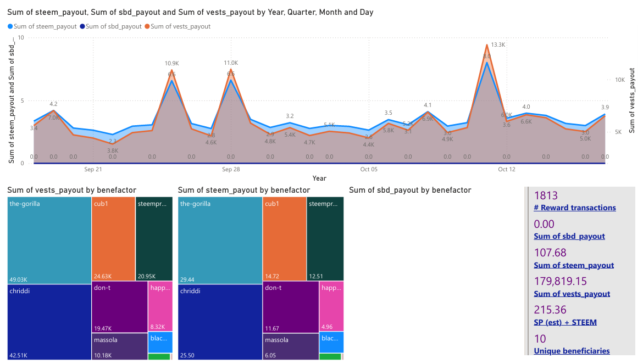
Task: Click the 13.3K peak data label
Action: [498, 44]
